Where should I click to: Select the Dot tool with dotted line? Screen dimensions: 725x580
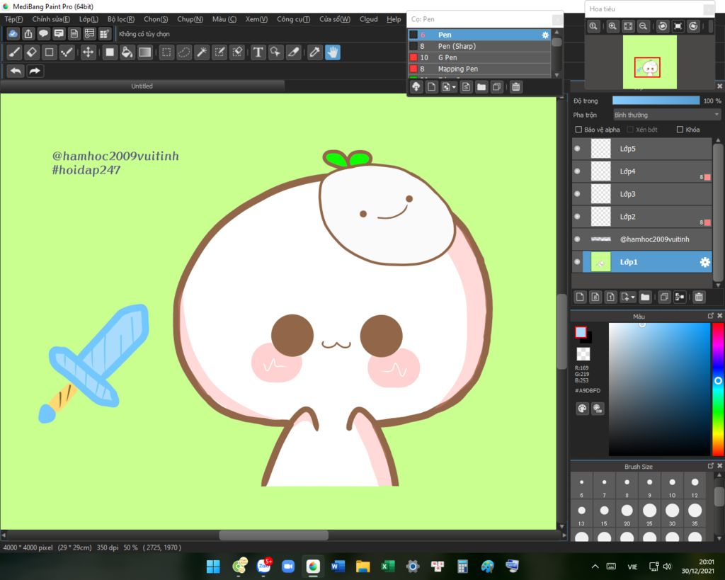coord(67,52)
